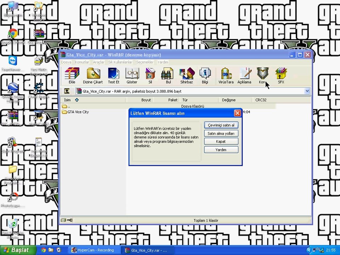Open the Bilgisayarım desktop icon

tap(13, 9)
